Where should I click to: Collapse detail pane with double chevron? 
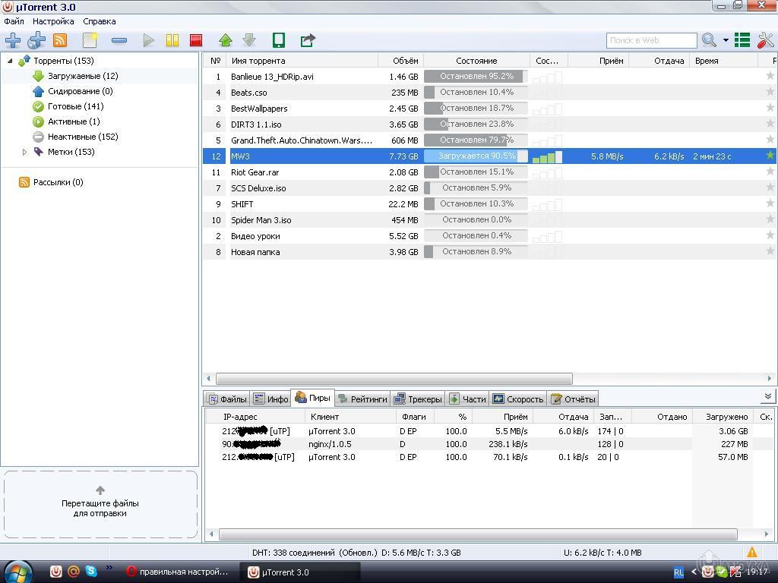(768, 396)
